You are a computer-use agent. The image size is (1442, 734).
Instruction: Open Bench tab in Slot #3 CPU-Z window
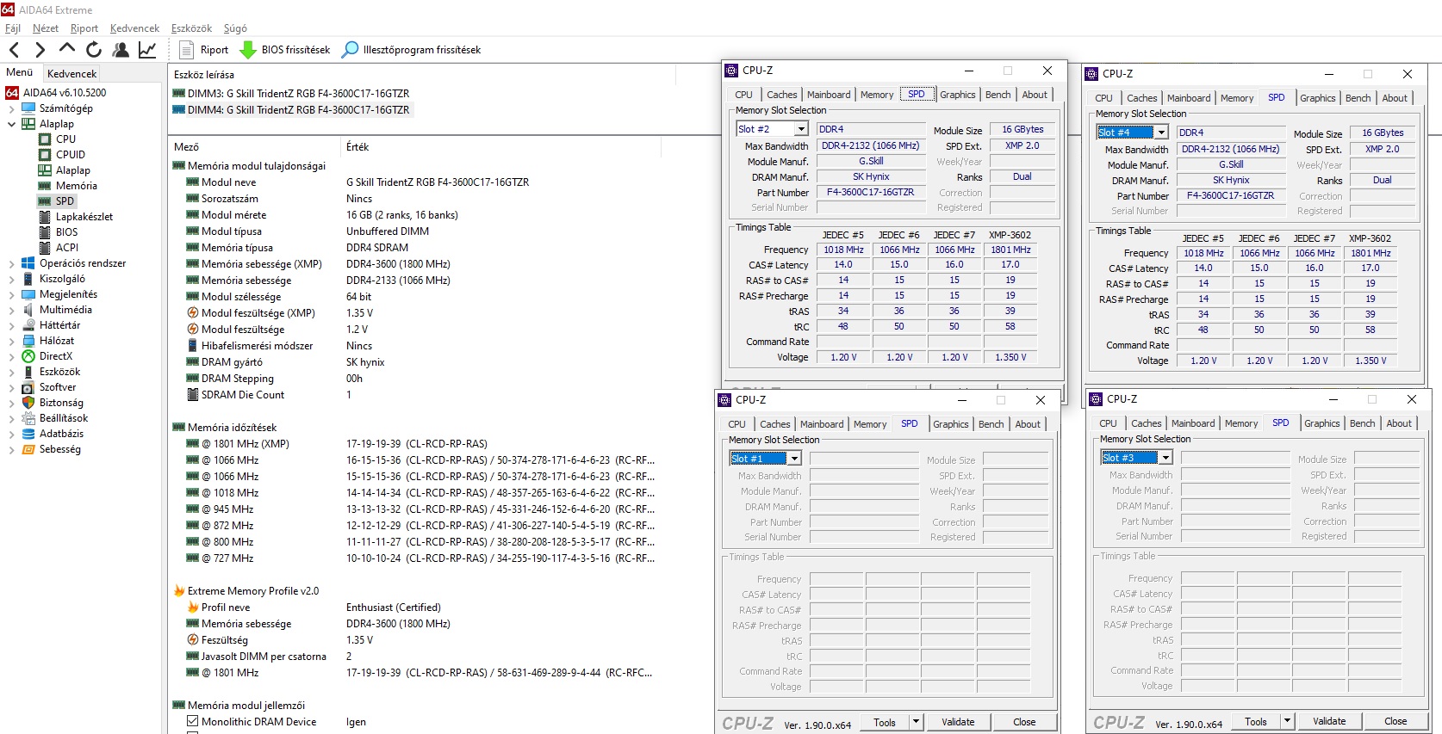click(1362, 423)
